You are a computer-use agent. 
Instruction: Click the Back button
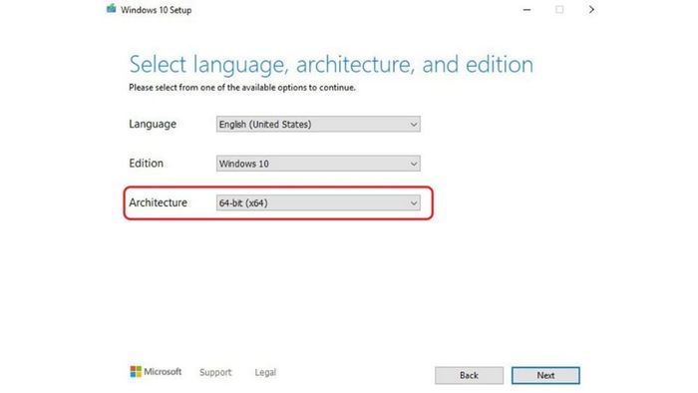pos(470,375)
